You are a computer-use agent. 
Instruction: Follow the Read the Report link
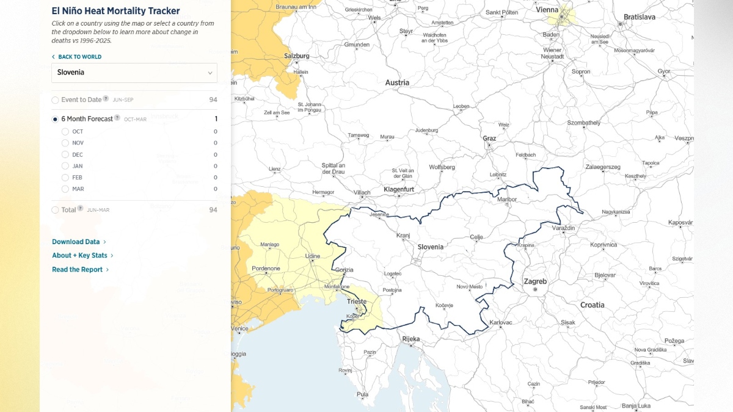pos(81,270)
